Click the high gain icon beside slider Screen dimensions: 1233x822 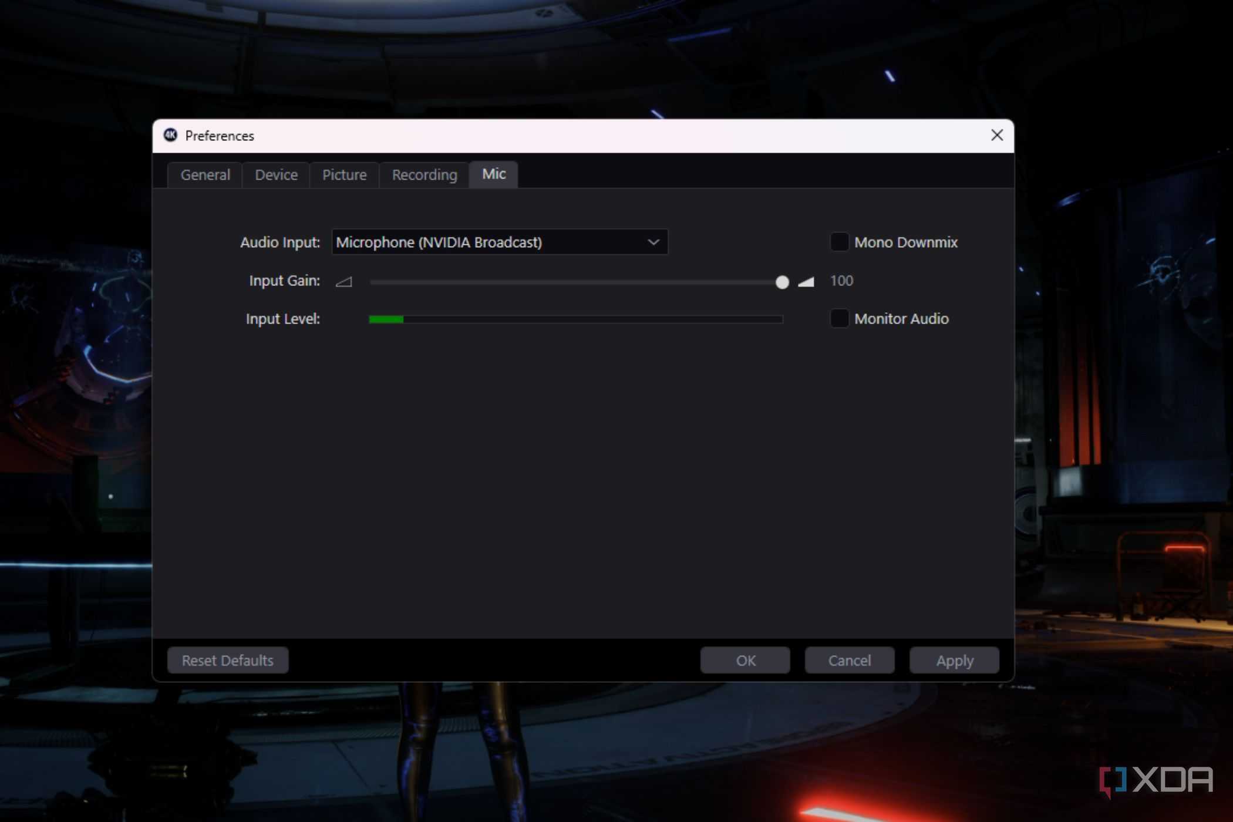coord(806,282)
